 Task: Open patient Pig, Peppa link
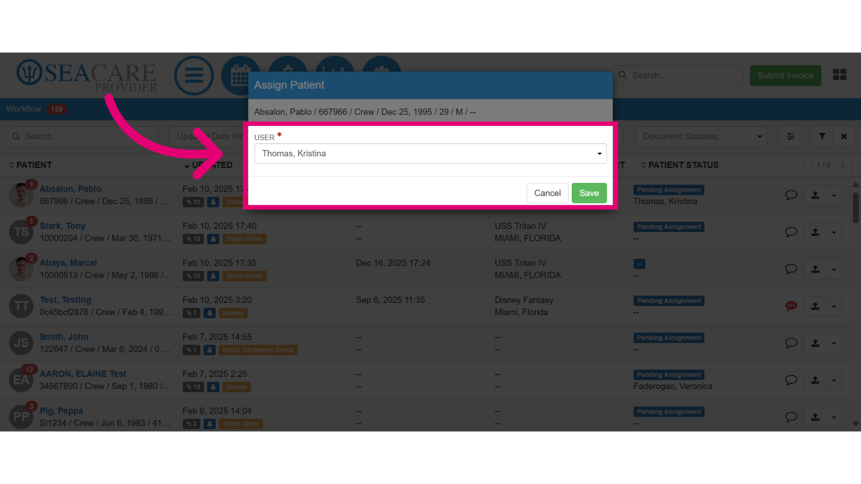pyautogui.click(x=61, y=411)
